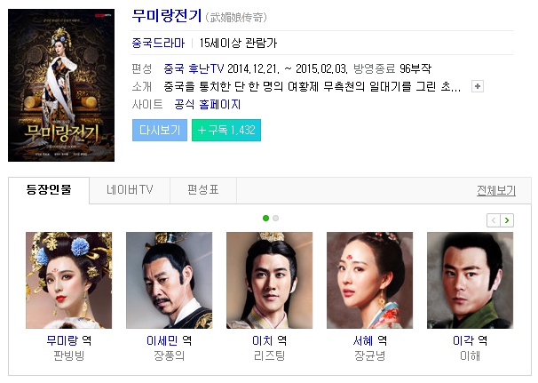This screenshot has height=383, width=538.
Task: Click the 중국드라마 category link
Action: click(x=158, y=43)
